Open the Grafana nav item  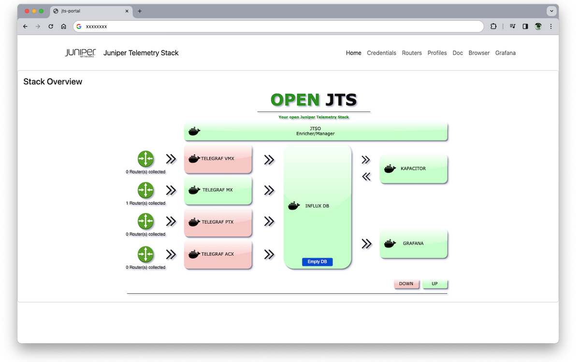(505, 53)
